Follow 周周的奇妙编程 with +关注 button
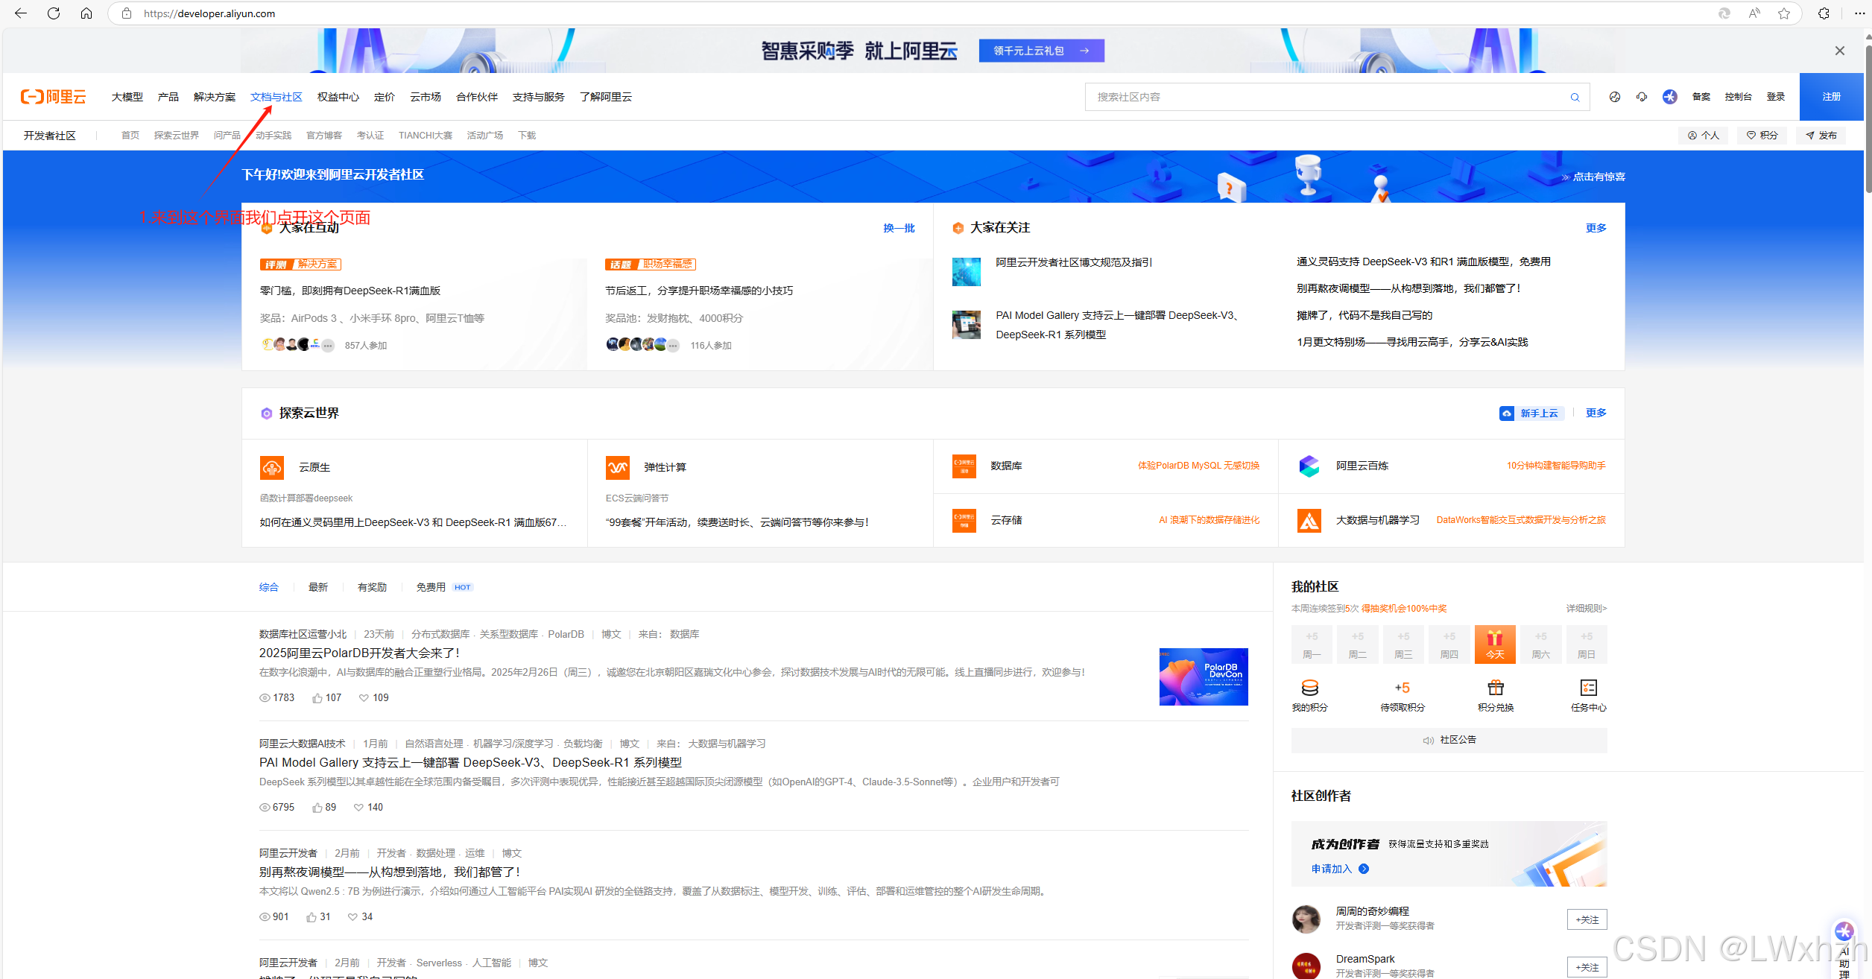 tap(1587, 919)
